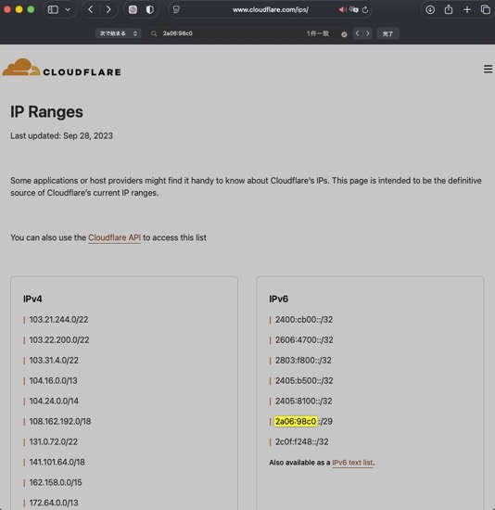Select the 172.64.0.0/13 entry
Image resolution: width=495 pixels, height=510 pixels.
coord(54,503)
